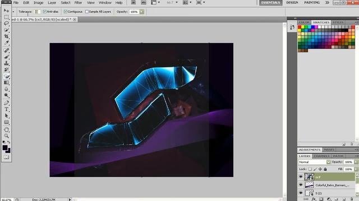The width and height of the screenshot is (359, 201).
Task: Hide the Colorful_Retro_Banners layer
Action: (301, 185)
